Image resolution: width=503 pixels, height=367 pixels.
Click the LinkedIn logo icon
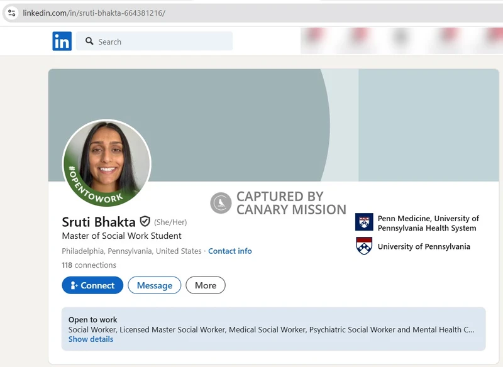pos(62,41)
